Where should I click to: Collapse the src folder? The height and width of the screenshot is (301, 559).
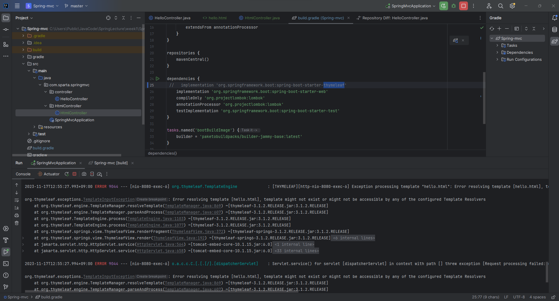[x=23, y=64]
